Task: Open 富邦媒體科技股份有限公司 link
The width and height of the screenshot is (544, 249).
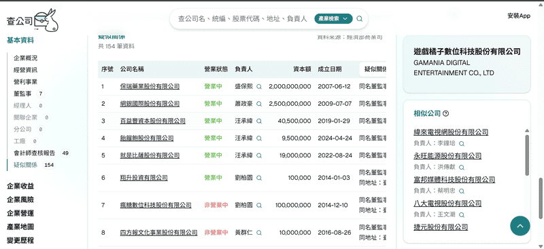Action: [454, 180]
